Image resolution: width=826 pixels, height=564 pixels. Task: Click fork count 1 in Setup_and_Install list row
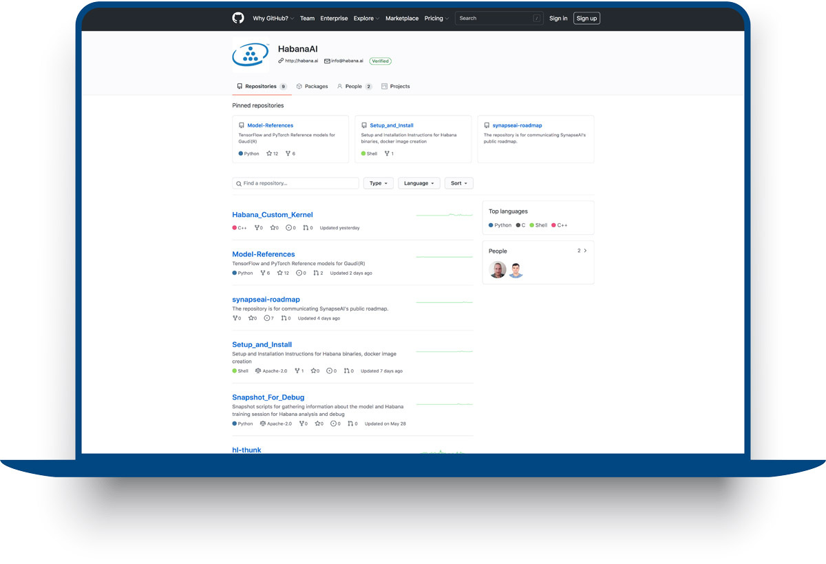(299, 371)
